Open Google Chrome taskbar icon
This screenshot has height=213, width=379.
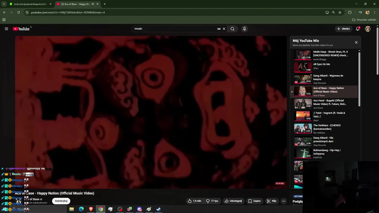pos(101,209)
